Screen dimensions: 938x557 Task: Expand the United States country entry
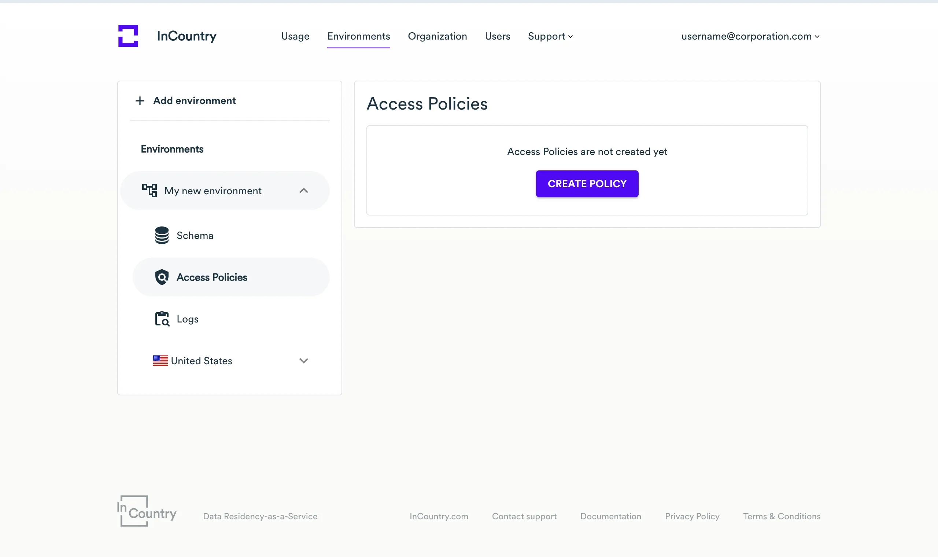click(x=304, y=360)
